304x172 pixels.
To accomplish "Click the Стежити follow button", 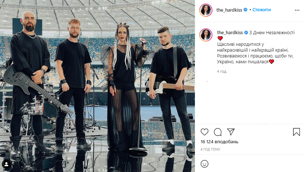I will point(262,10).
